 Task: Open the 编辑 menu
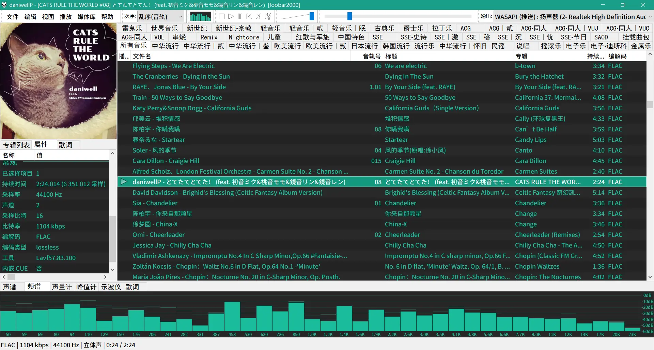coord(30,17)
